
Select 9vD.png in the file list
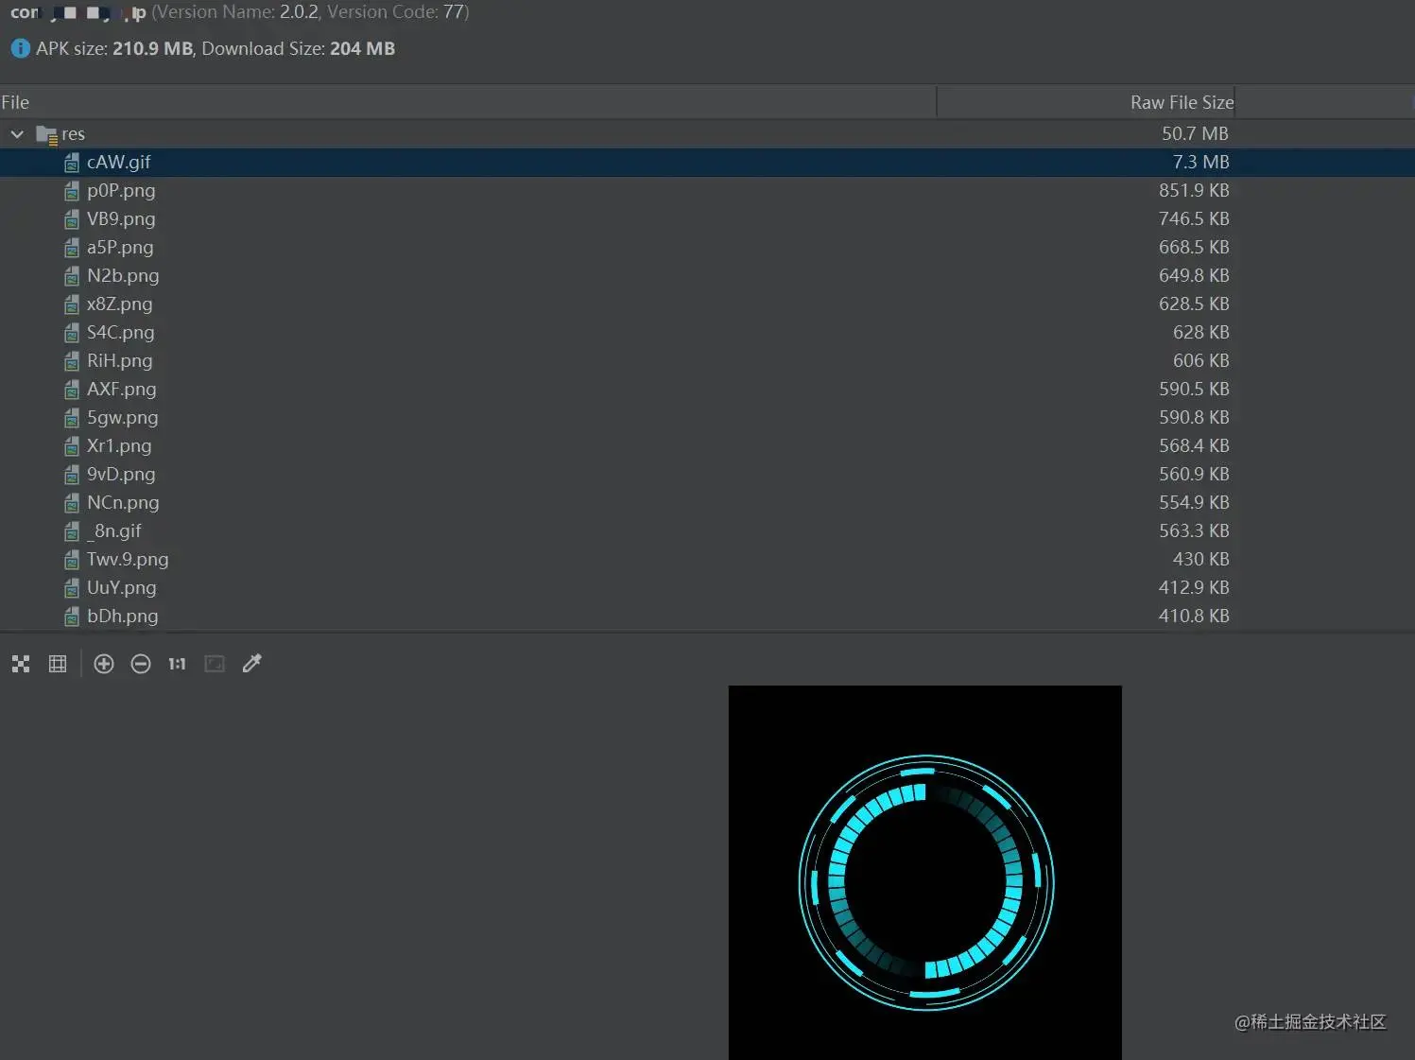click(121, 474)
